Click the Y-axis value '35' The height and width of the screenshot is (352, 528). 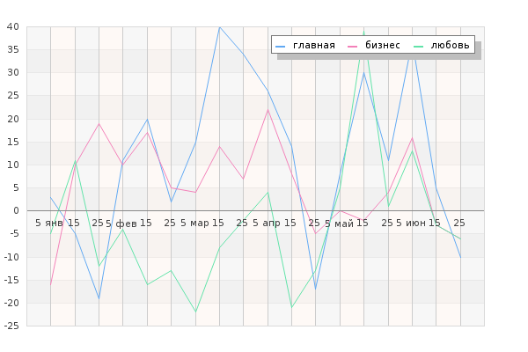click(13, 50)
